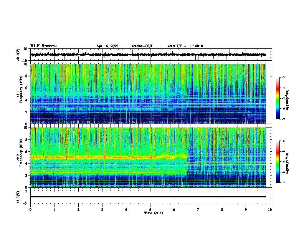This screenshot has height=235, width=304.
Task: Click the ch.2 colorbar log(PSD) label
Action: pos(287,163)
